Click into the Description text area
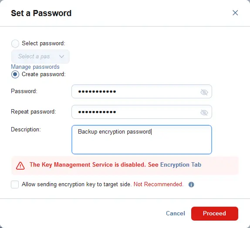This screenshot has width=250, height=228. [142, 140]
